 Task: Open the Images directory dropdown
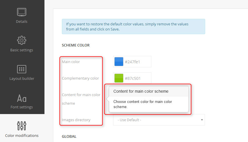159,120
